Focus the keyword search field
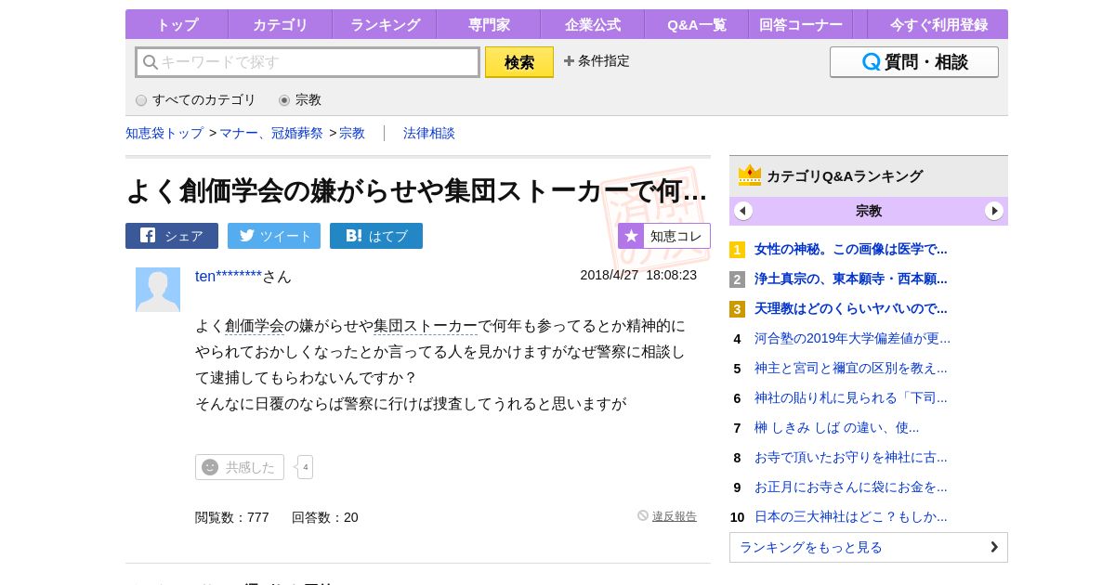This screenshot has width=1115, height=585. [x=308, y=62]
